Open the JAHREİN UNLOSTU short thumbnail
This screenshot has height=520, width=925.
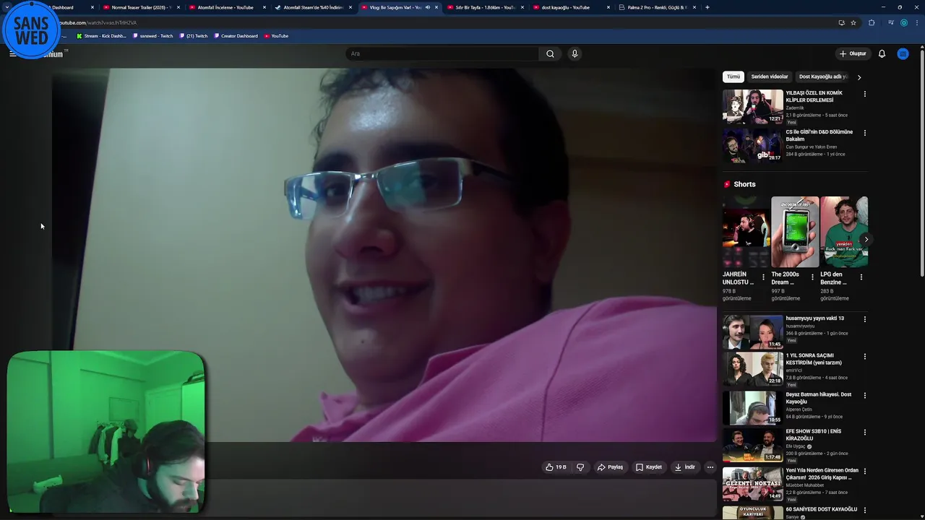coord(746,232)
